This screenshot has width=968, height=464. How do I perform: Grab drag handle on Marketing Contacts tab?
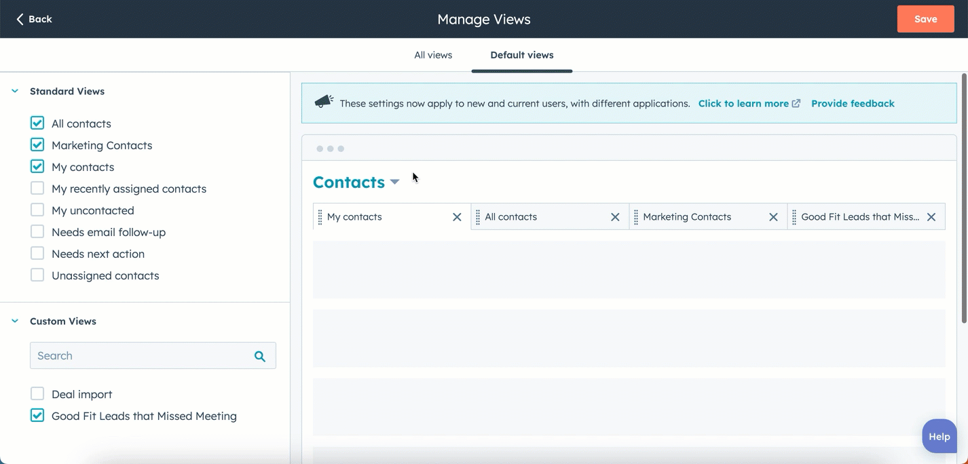[x=636, y=217]
